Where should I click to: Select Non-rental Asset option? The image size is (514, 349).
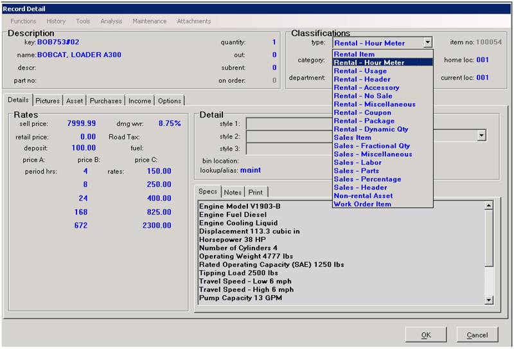tap(382, 195)
